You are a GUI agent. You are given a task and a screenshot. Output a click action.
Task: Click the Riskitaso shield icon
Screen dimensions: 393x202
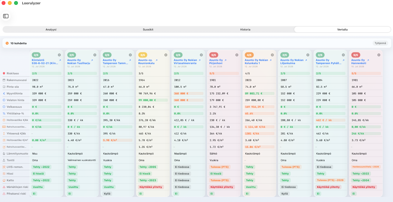(4, 73)
